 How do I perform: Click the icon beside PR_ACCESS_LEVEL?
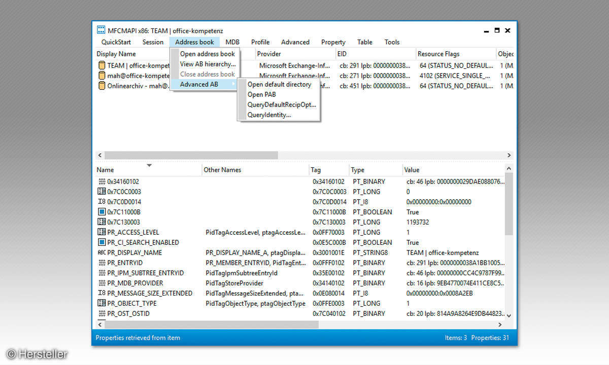[101, 232]
